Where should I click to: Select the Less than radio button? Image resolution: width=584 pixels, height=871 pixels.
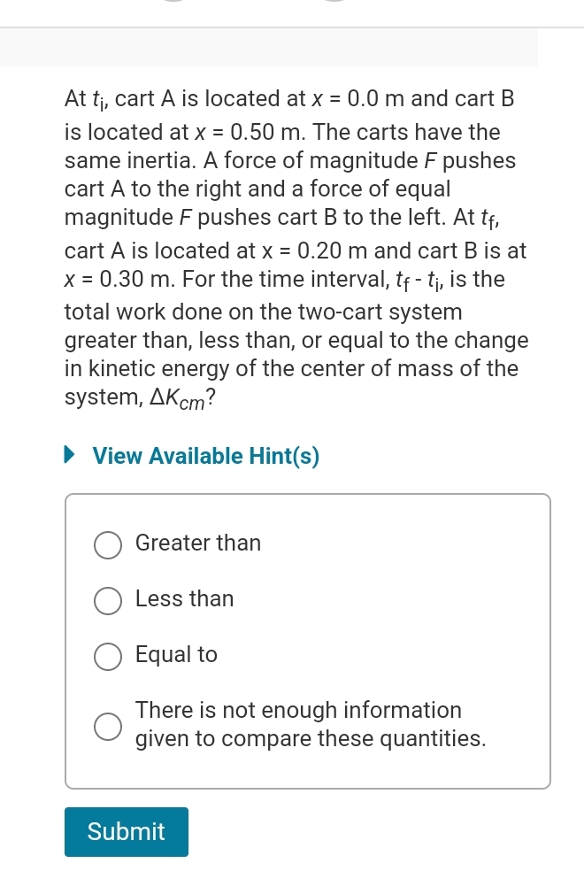pyautogui.click(x=107, y=601)
